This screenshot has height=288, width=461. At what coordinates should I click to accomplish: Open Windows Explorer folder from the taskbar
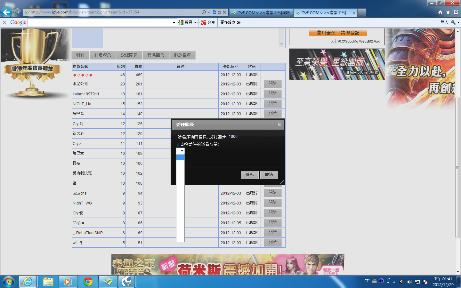48,282
